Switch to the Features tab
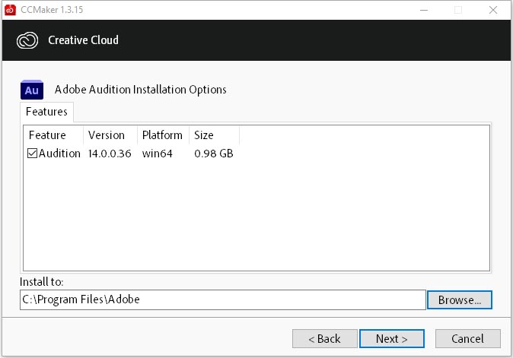The image size is (513, 358). (x=47, y=112)
